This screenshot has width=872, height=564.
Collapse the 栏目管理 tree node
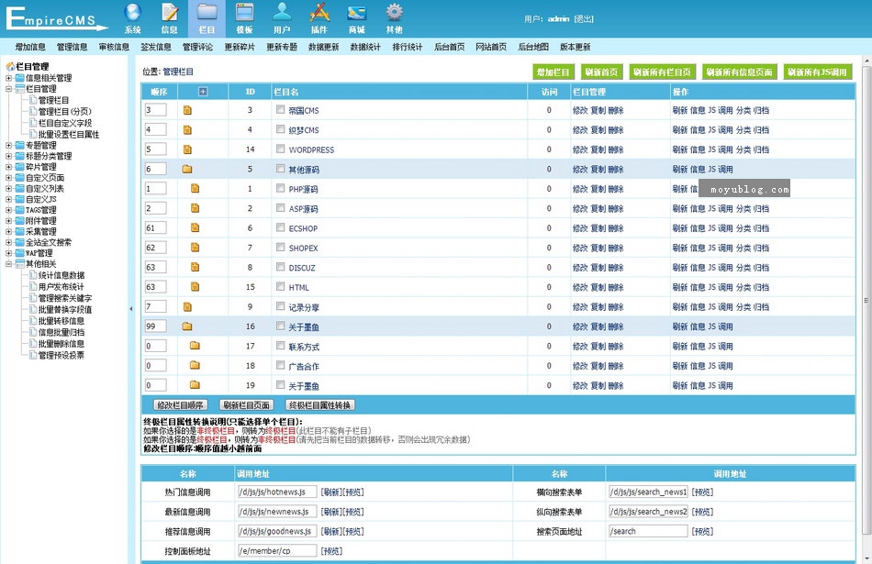click(8, 88)
